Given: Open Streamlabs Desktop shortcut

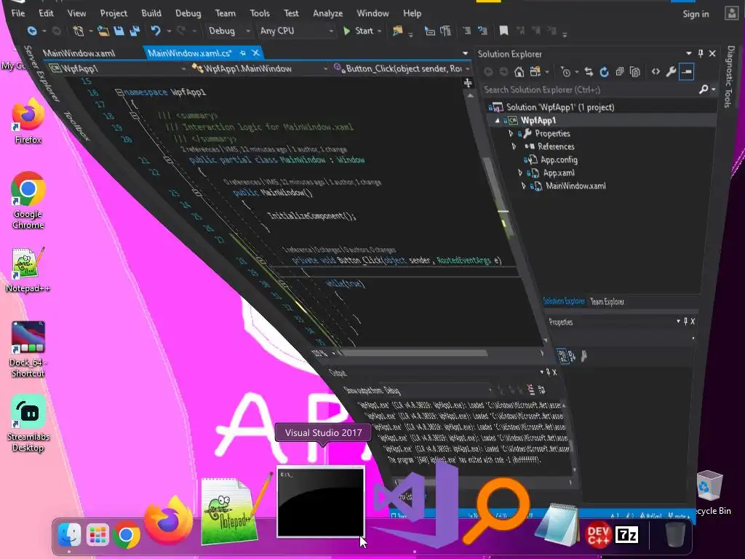Looking at the screenshot, I should click(28, 423).
